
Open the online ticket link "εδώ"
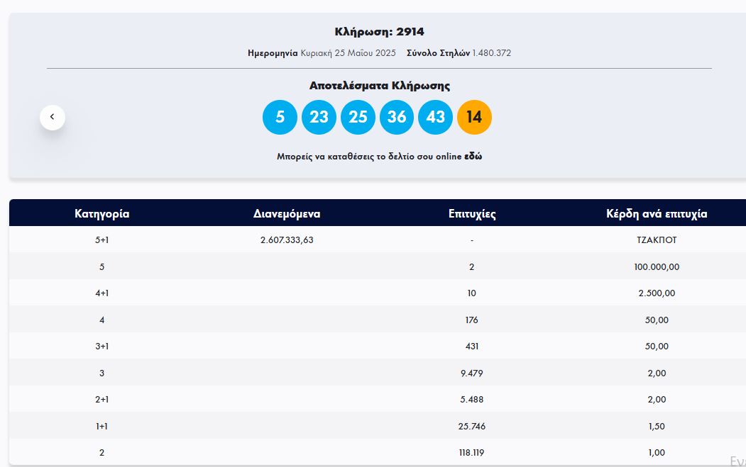click(x=473, y=157)
